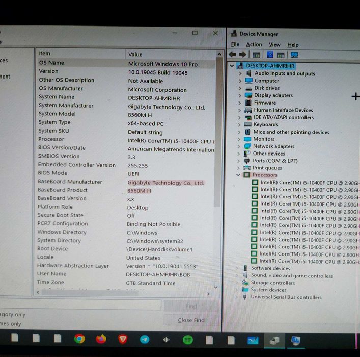This screenshot has height=357, width=360.
Task: Select the Processor row in System Information
Action: point(126,140)
